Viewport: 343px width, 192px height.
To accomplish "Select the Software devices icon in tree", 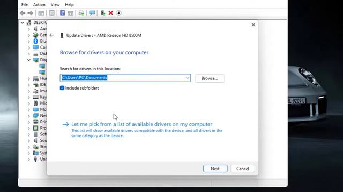I will (35, 134).
